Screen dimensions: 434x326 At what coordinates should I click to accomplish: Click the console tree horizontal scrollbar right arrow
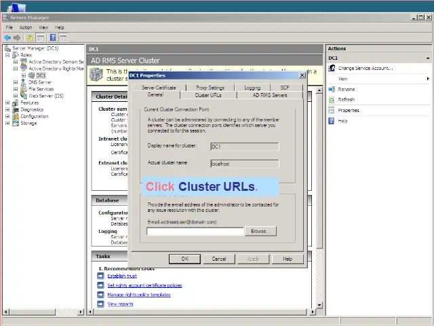tap(81, 312)
